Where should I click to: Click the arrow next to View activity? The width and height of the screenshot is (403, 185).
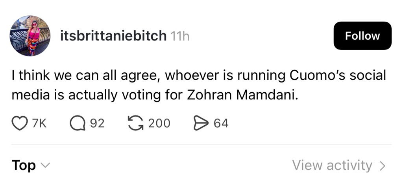click(383, 166)
